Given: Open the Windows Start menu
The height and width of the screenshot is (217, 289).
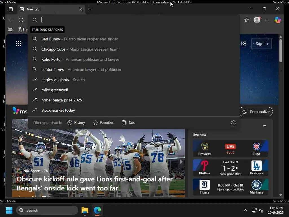Looking at the screenshot, I should pyautogui.click(x=9, y=210).
